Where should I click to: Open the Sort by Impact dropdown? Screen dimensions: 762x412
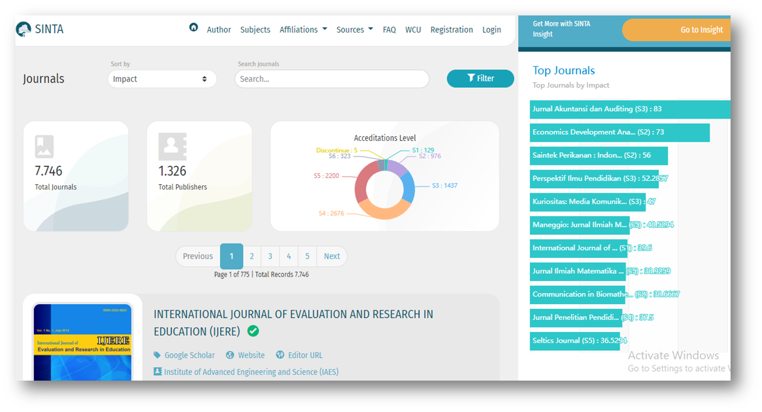pyautogui.click(x=162, y=79)
